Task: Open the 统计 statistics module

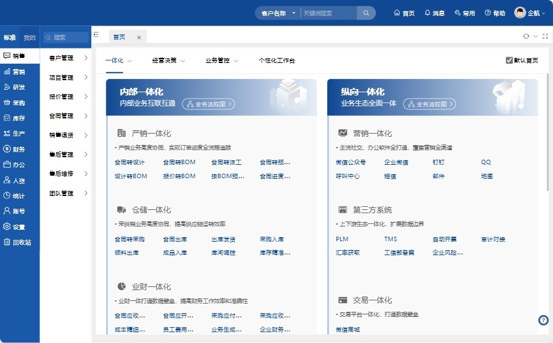Action: [15, 195]
